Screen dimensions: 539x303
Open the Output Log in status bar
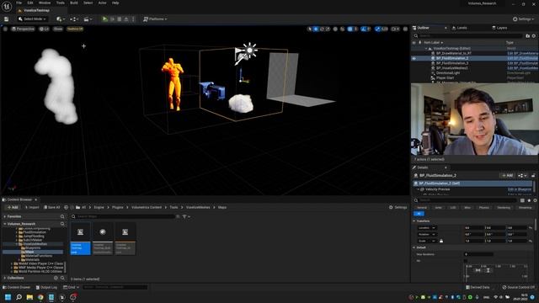coord(46,287)
